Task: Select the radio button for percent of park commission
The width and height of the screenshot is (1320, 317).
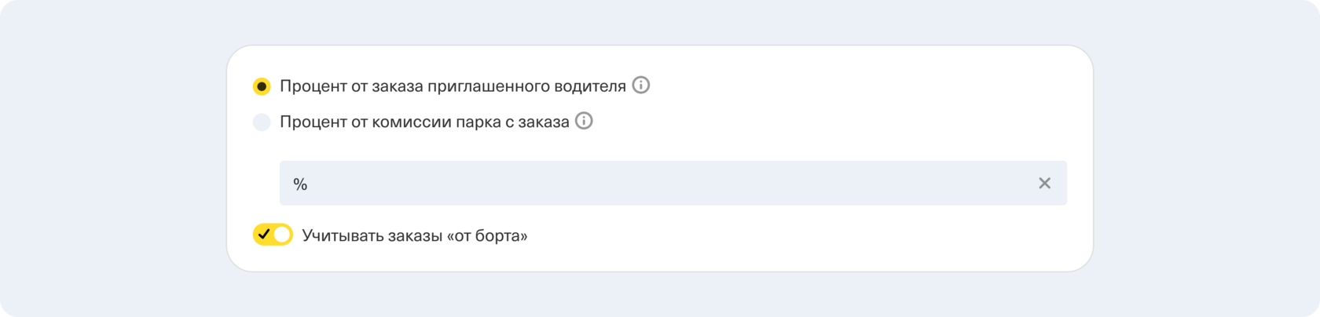Action: 262,122
